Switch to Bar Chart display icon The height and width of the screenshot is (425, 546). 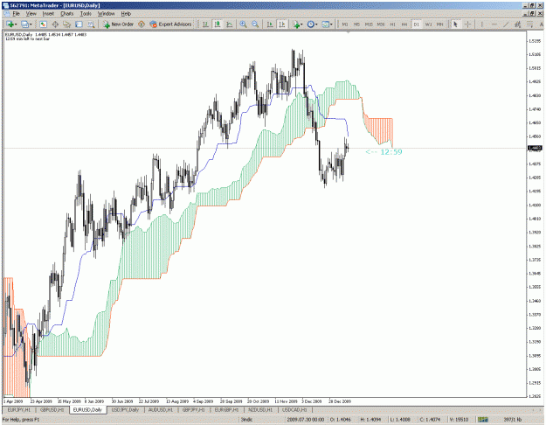[205, 24]
